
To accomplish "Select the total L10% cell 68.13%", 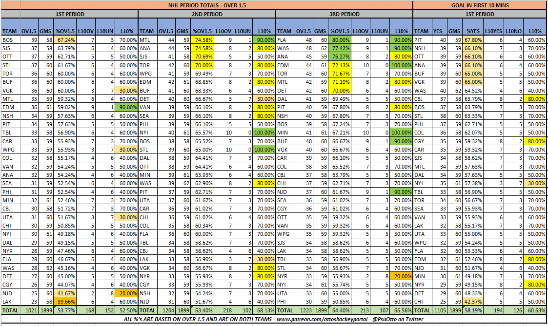I will click(x=264, y=310).
